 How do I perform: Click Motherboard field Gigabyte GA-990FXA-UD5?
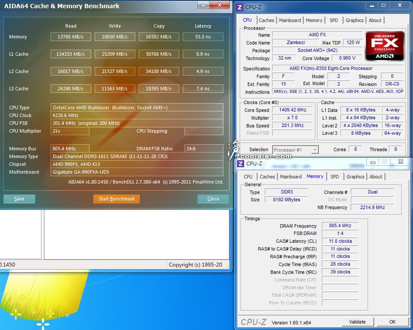[x=137, y=172]
